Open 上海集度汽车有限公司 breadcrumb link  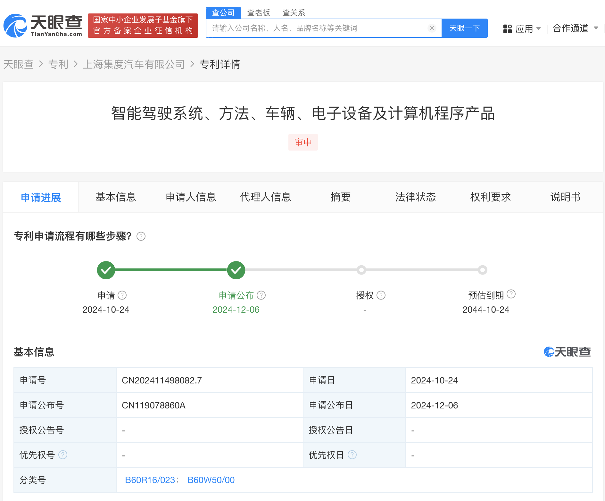click(134, 64)
